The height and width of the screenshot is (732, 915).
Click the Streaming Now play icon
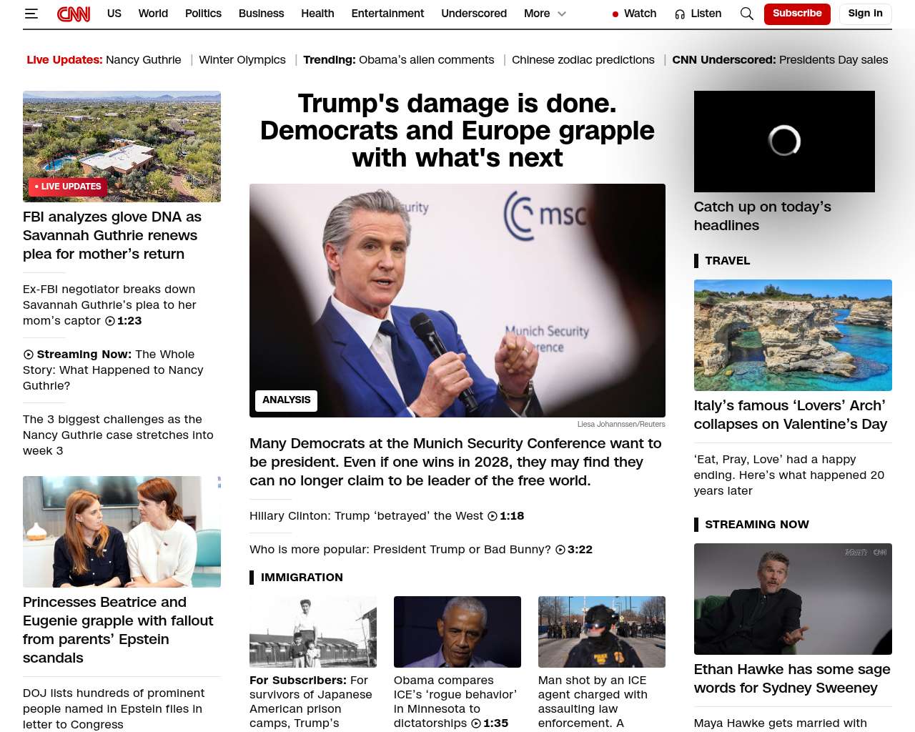coord(29,355)
